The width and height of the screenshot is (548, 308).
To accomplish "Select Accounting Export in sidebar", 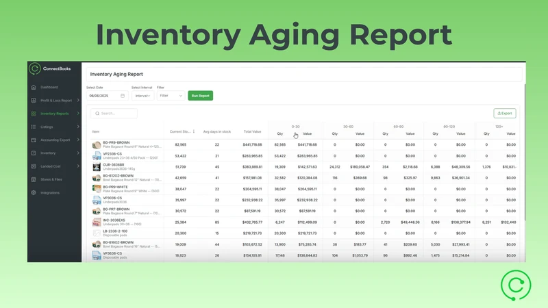I will point(55,140).
